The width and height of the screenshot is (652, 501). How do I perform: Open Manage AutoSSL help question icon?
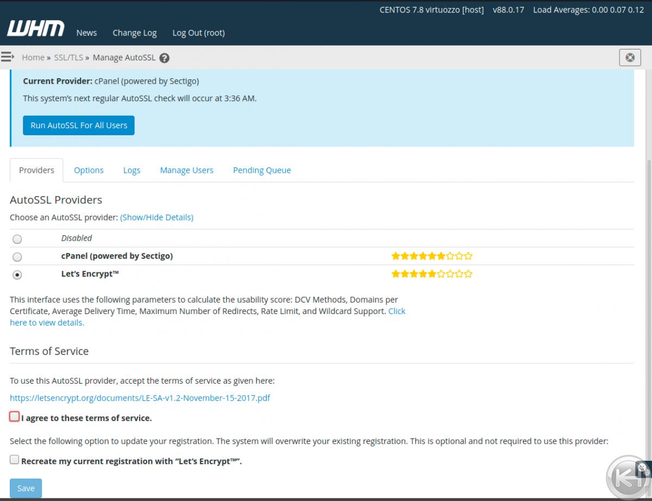(165, 58)
